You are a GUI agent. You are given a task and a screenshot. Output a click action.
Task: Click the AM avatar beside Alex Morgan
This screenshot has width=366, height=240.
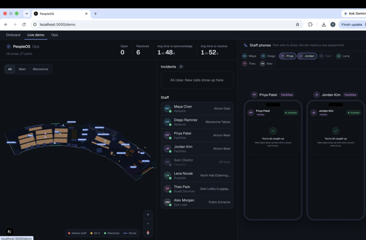tap(168, 202)
